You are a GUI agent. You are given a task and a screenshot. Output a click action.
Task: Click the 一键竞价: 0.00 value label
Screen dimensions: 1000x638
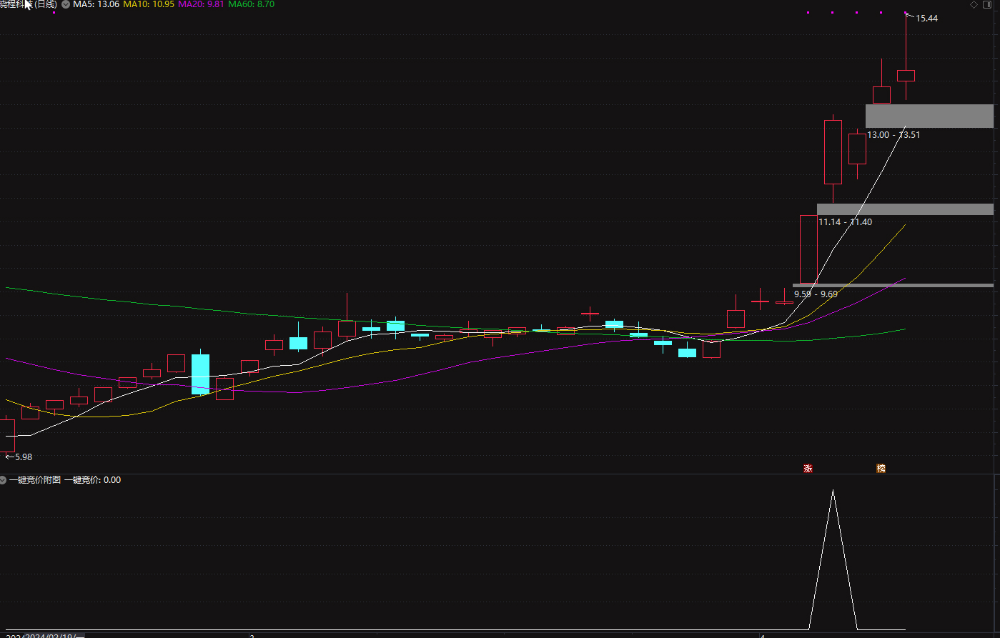pyautogui.click(x=93, y=480)
